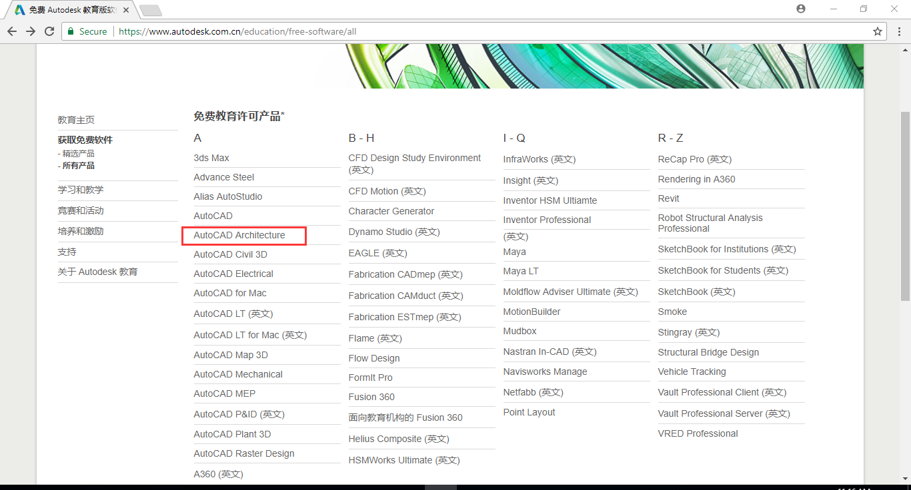Open the Alias AutoStudio link
This screenshot has width=911, height=490.
pyautogui.click(x=228, y=196)
